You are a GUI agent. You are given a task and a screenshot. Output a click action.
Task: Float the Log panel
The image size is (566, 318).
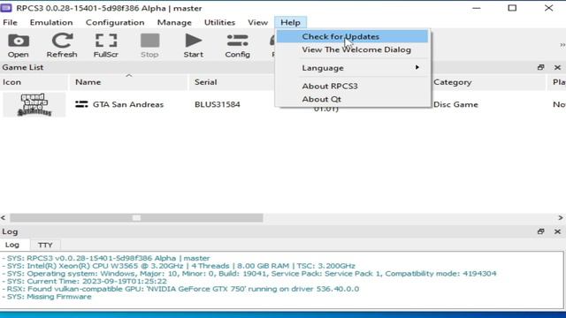[540, 231]
